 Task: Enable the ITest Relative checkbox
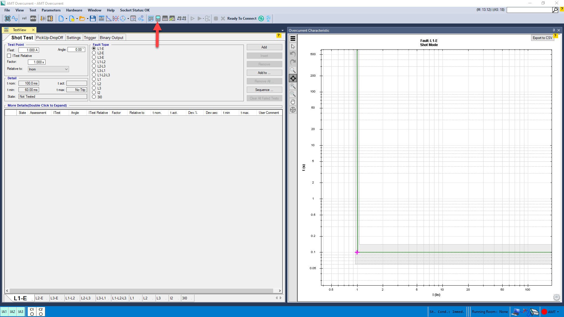pyautogui.click(x=9, y=56)
